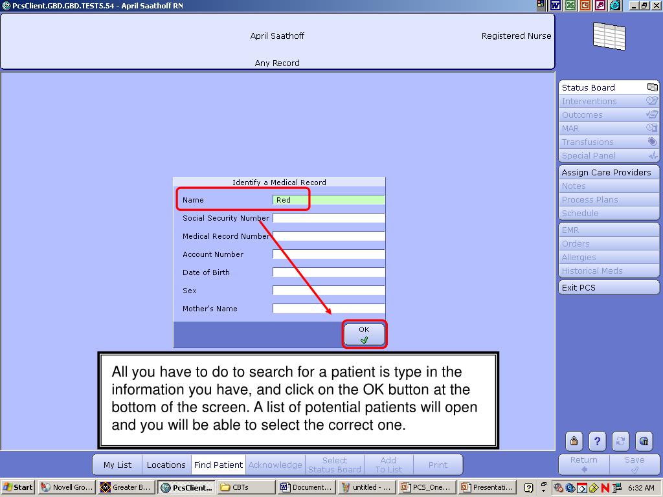
Task: Click the Sex input field
Action: (x=329, y=291)
